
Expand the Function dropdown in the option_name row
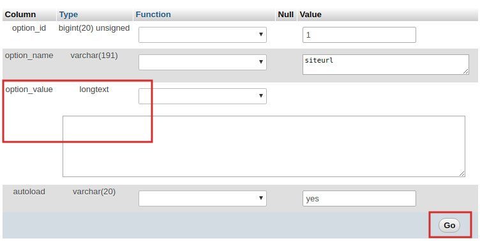coord(202,62)
